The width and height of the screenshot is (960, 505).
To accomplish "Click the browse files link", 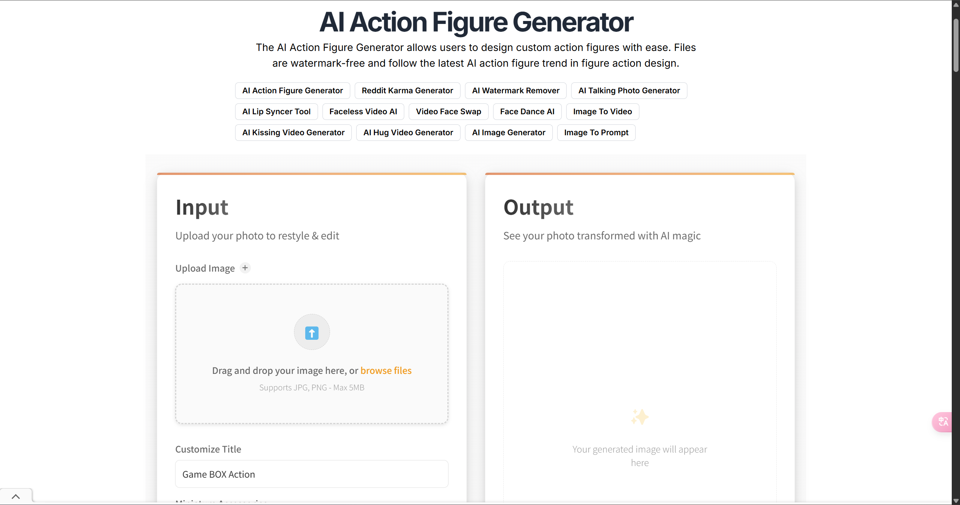I will coord(385,371).
